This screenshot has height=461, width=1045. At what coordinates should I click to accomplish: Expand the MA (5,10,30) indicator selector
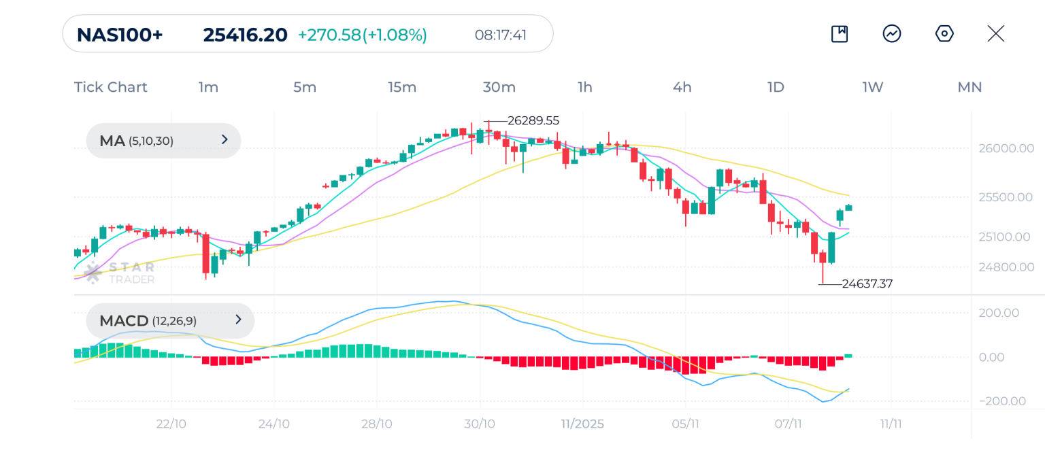click(163, 141)
